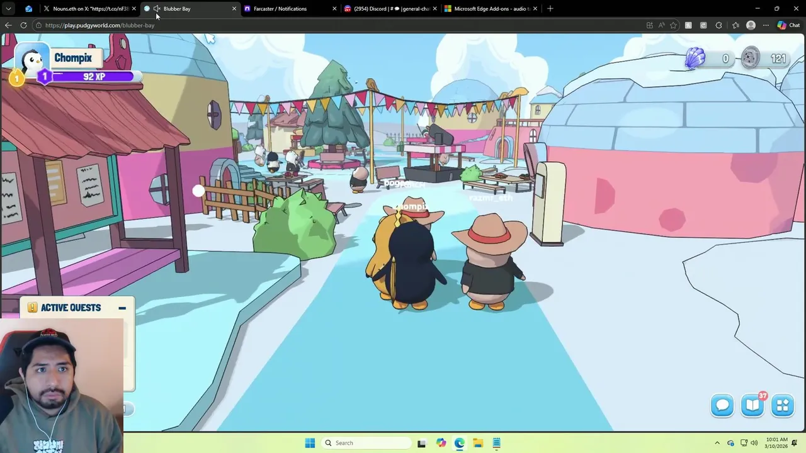This screenshot has height=453, width=806.
Task: Click the 92 XP progress bar
Action: [93, 77]
